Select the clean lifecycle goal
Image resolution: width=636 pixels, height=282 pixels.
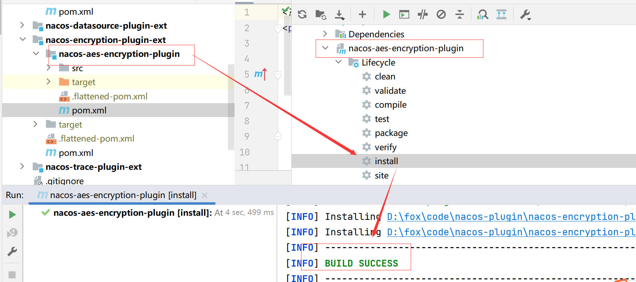coord(385,76)
